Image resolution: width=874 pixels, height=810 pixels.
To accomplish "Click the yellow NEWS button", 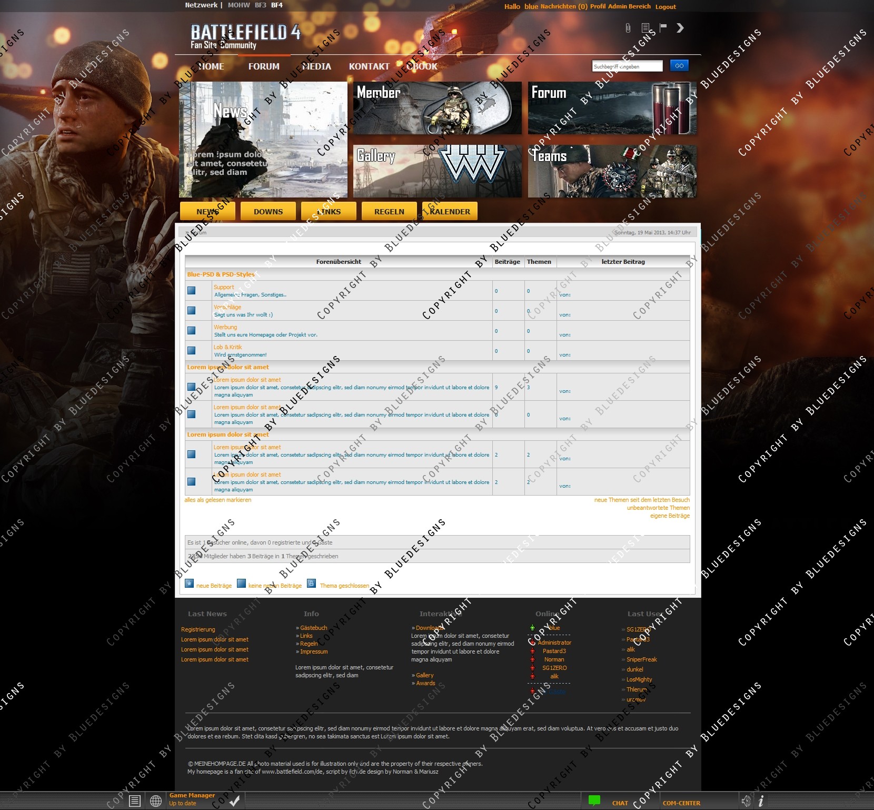I will pyautogui.click(x=207, y=211).
